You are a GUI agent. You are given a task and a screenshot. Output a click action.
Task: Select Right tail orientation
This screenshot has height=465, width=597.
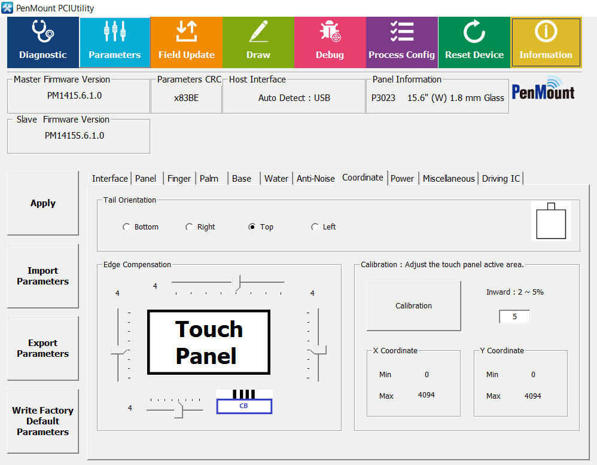point(190,227)
